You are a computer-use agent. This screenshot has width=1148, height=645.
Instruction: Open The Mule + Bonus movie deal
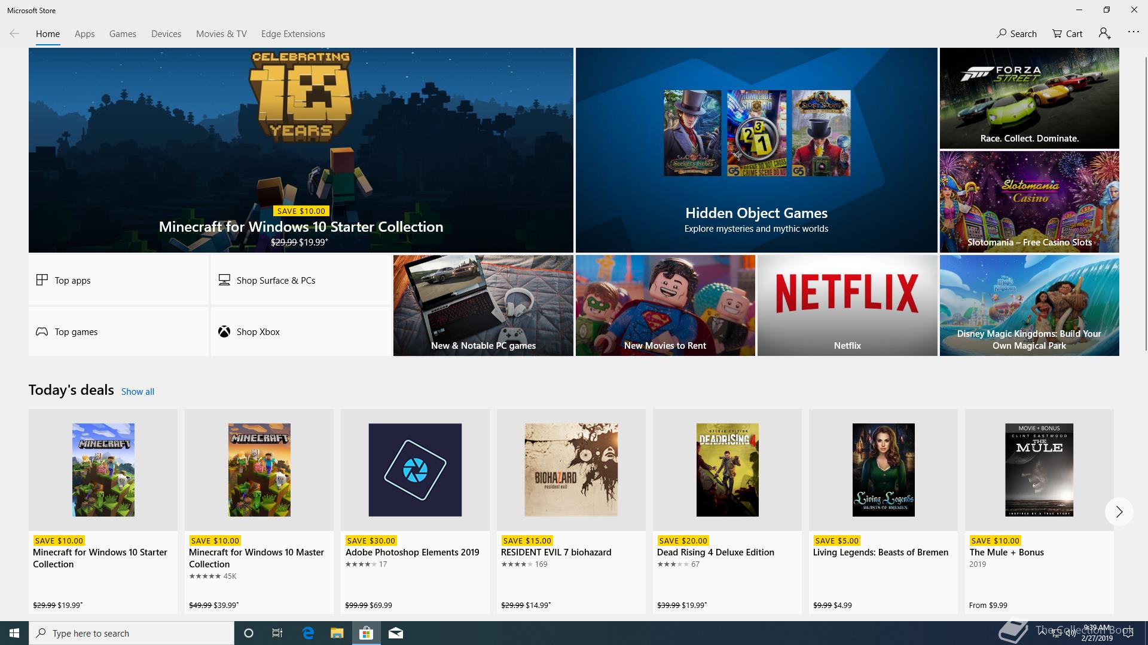1039,511
